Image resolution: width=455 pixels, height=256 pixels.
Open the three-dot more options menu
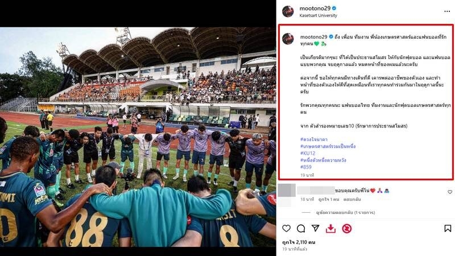447,11
